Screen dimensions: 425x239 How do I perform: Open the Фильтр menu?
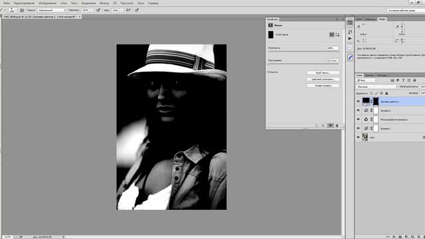pos(104,3)
